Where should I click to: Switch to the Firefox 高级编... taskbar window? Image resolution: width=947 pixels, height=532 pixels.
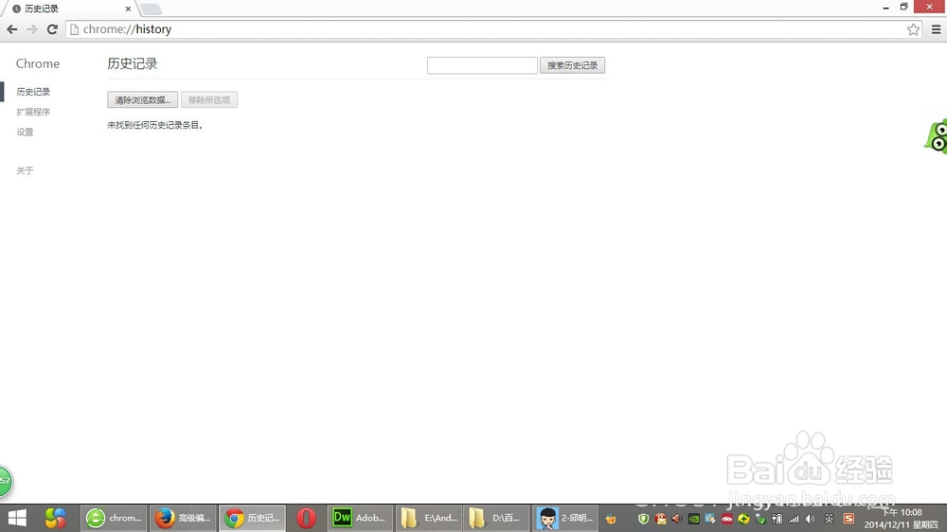pos(183,518)
